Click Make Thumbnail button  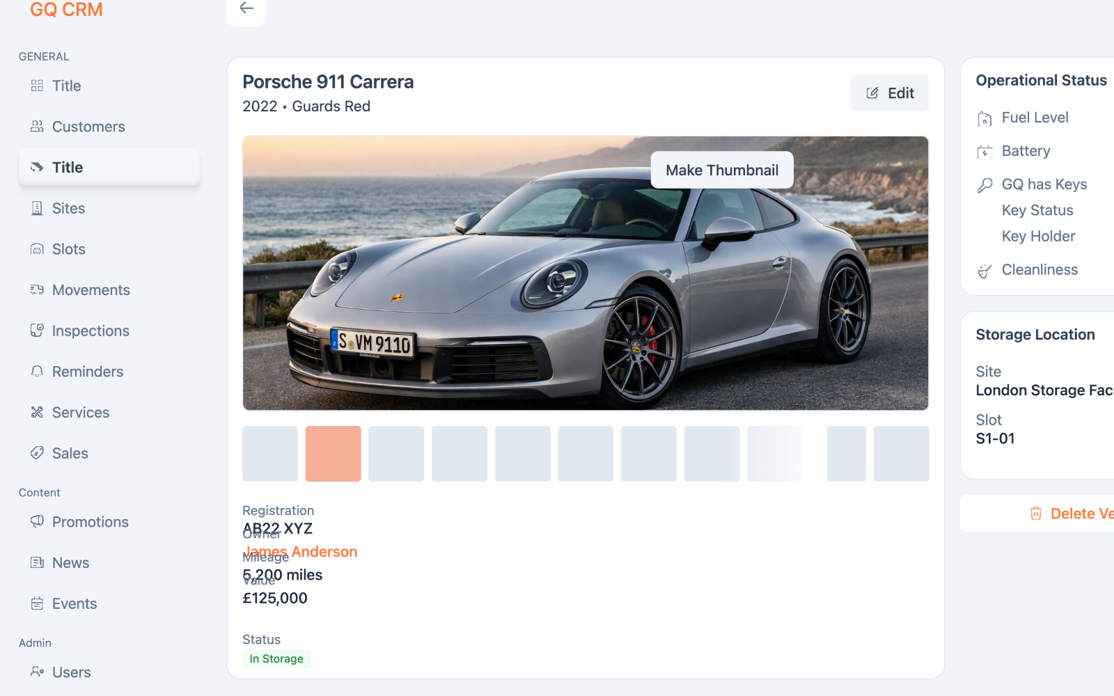click(722, 170)
